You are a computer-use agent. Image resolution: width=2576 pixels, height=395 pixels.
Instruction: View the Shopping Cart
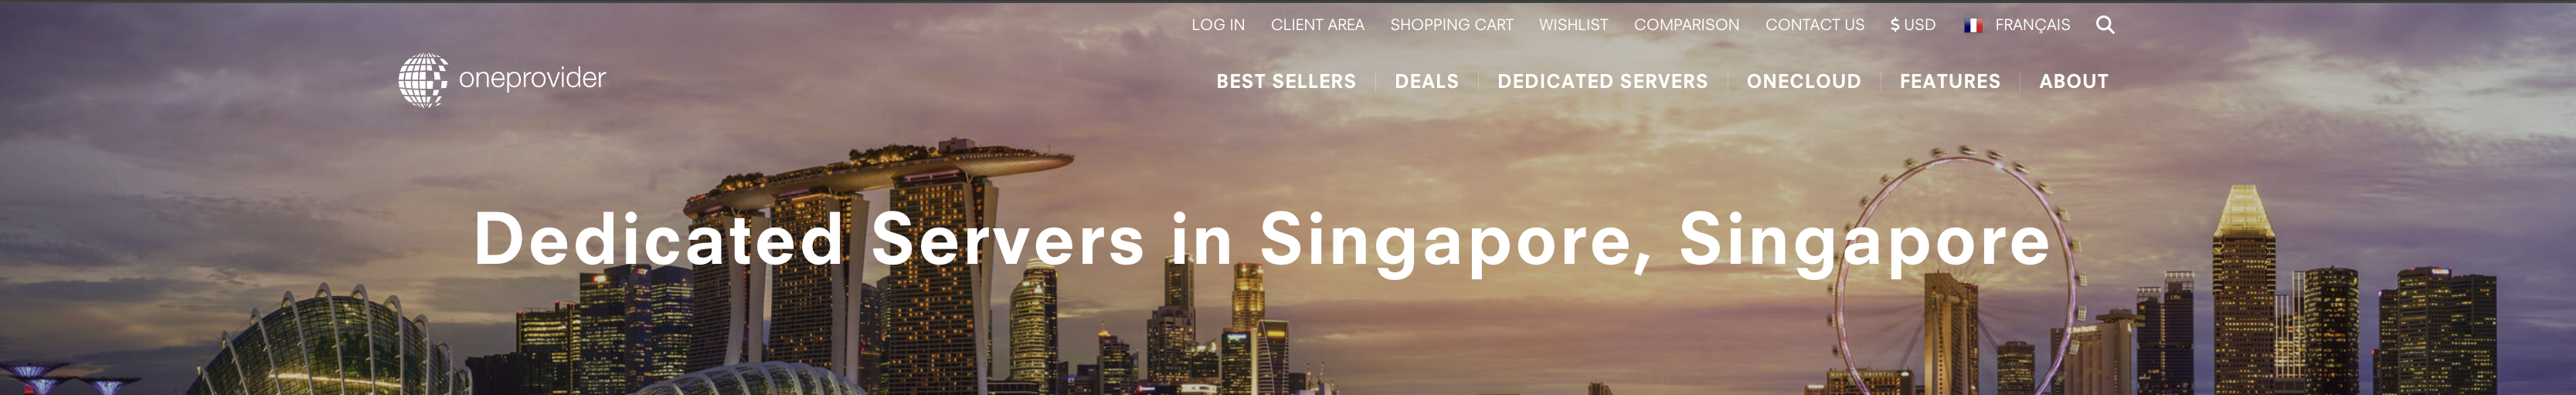coord(1451,25)
